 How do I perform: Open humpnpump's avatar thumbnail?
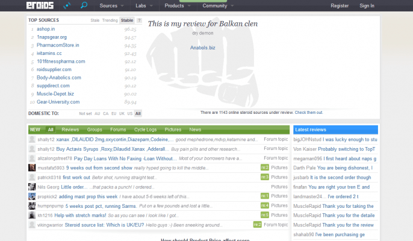(x=32, y=206)
